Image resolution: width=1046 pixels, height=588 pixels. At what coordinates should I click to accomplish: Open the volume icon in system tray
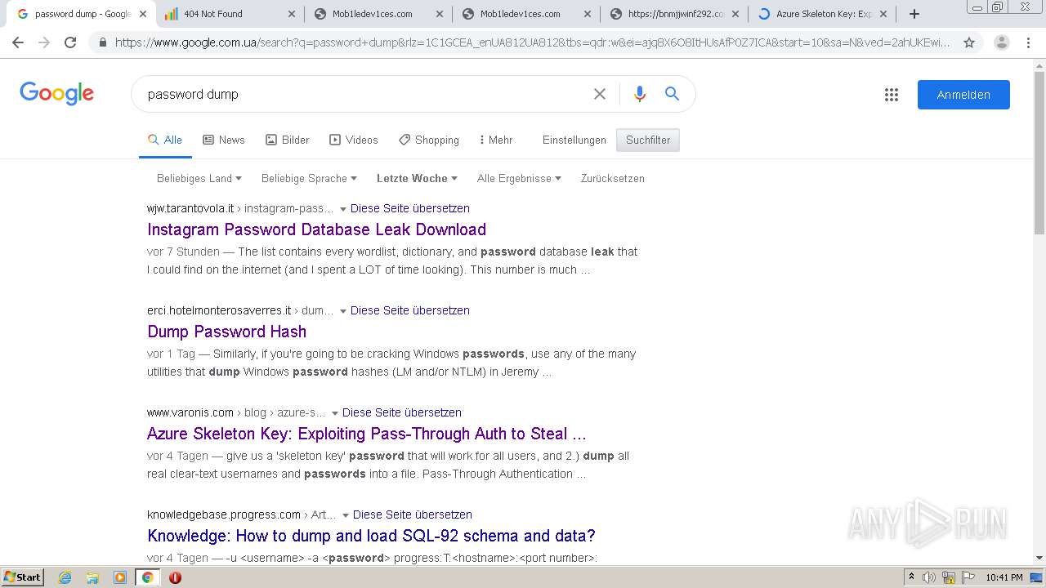tap(929, 577)
